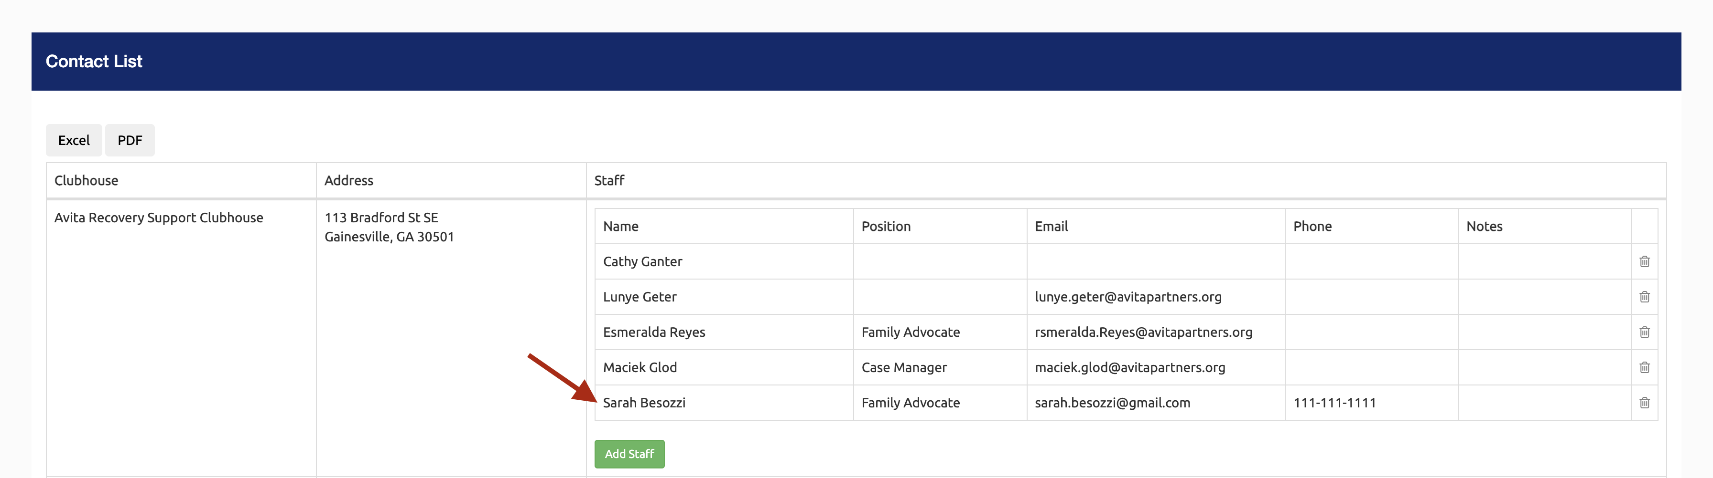Click Maciek Glod's Case Manager position
This screenshot has height=478, width=1713.
pos(904,368)
